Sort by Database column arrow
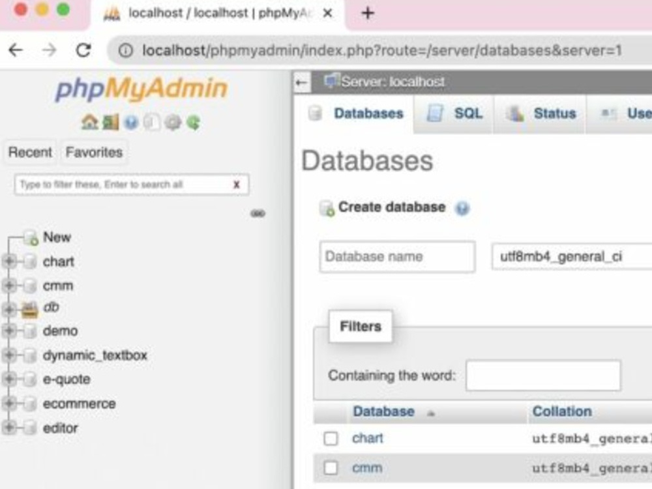The width and height of the screenshot is (652, 489). [431, 413]
